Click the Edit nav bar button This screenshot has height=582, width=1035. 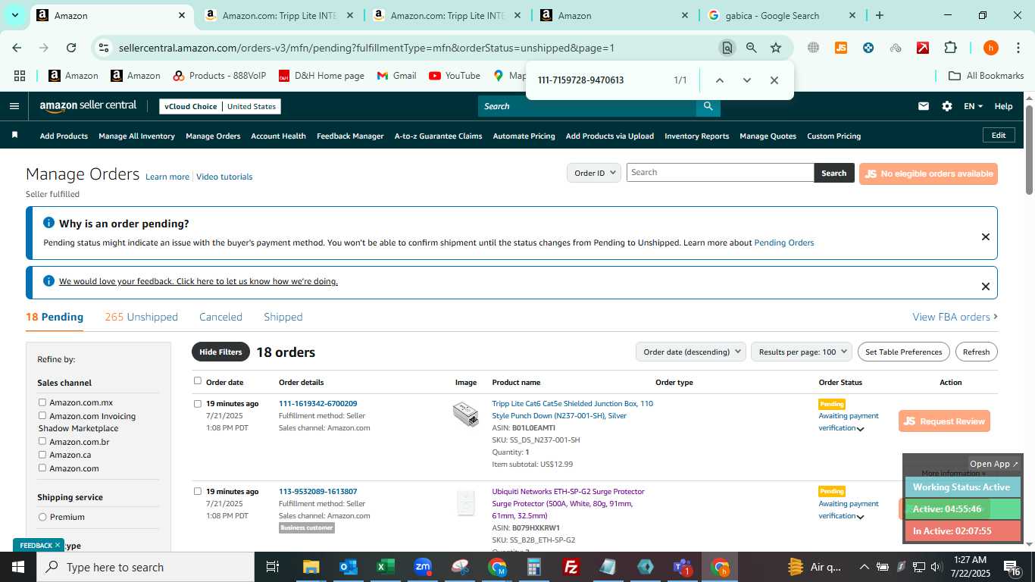coord(999,135)
